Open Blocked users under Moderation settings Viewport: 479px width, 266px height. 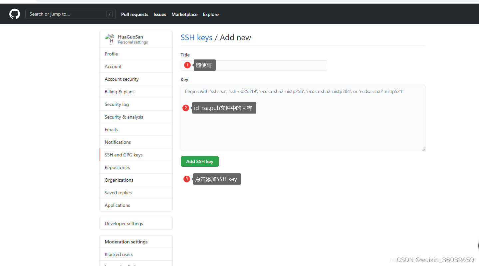[x=136, y=254]
